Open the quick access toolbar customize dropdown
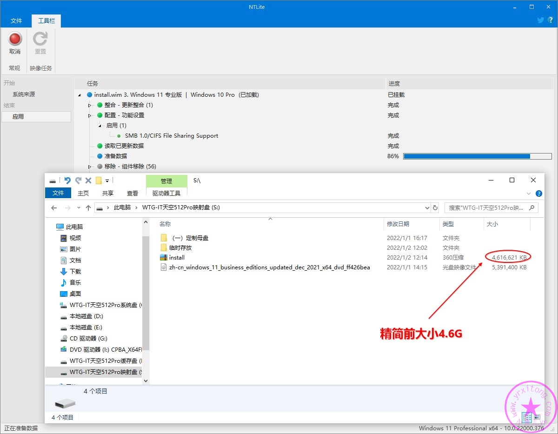The height and width of the screenshot is (434, 558). click(107, 180)
